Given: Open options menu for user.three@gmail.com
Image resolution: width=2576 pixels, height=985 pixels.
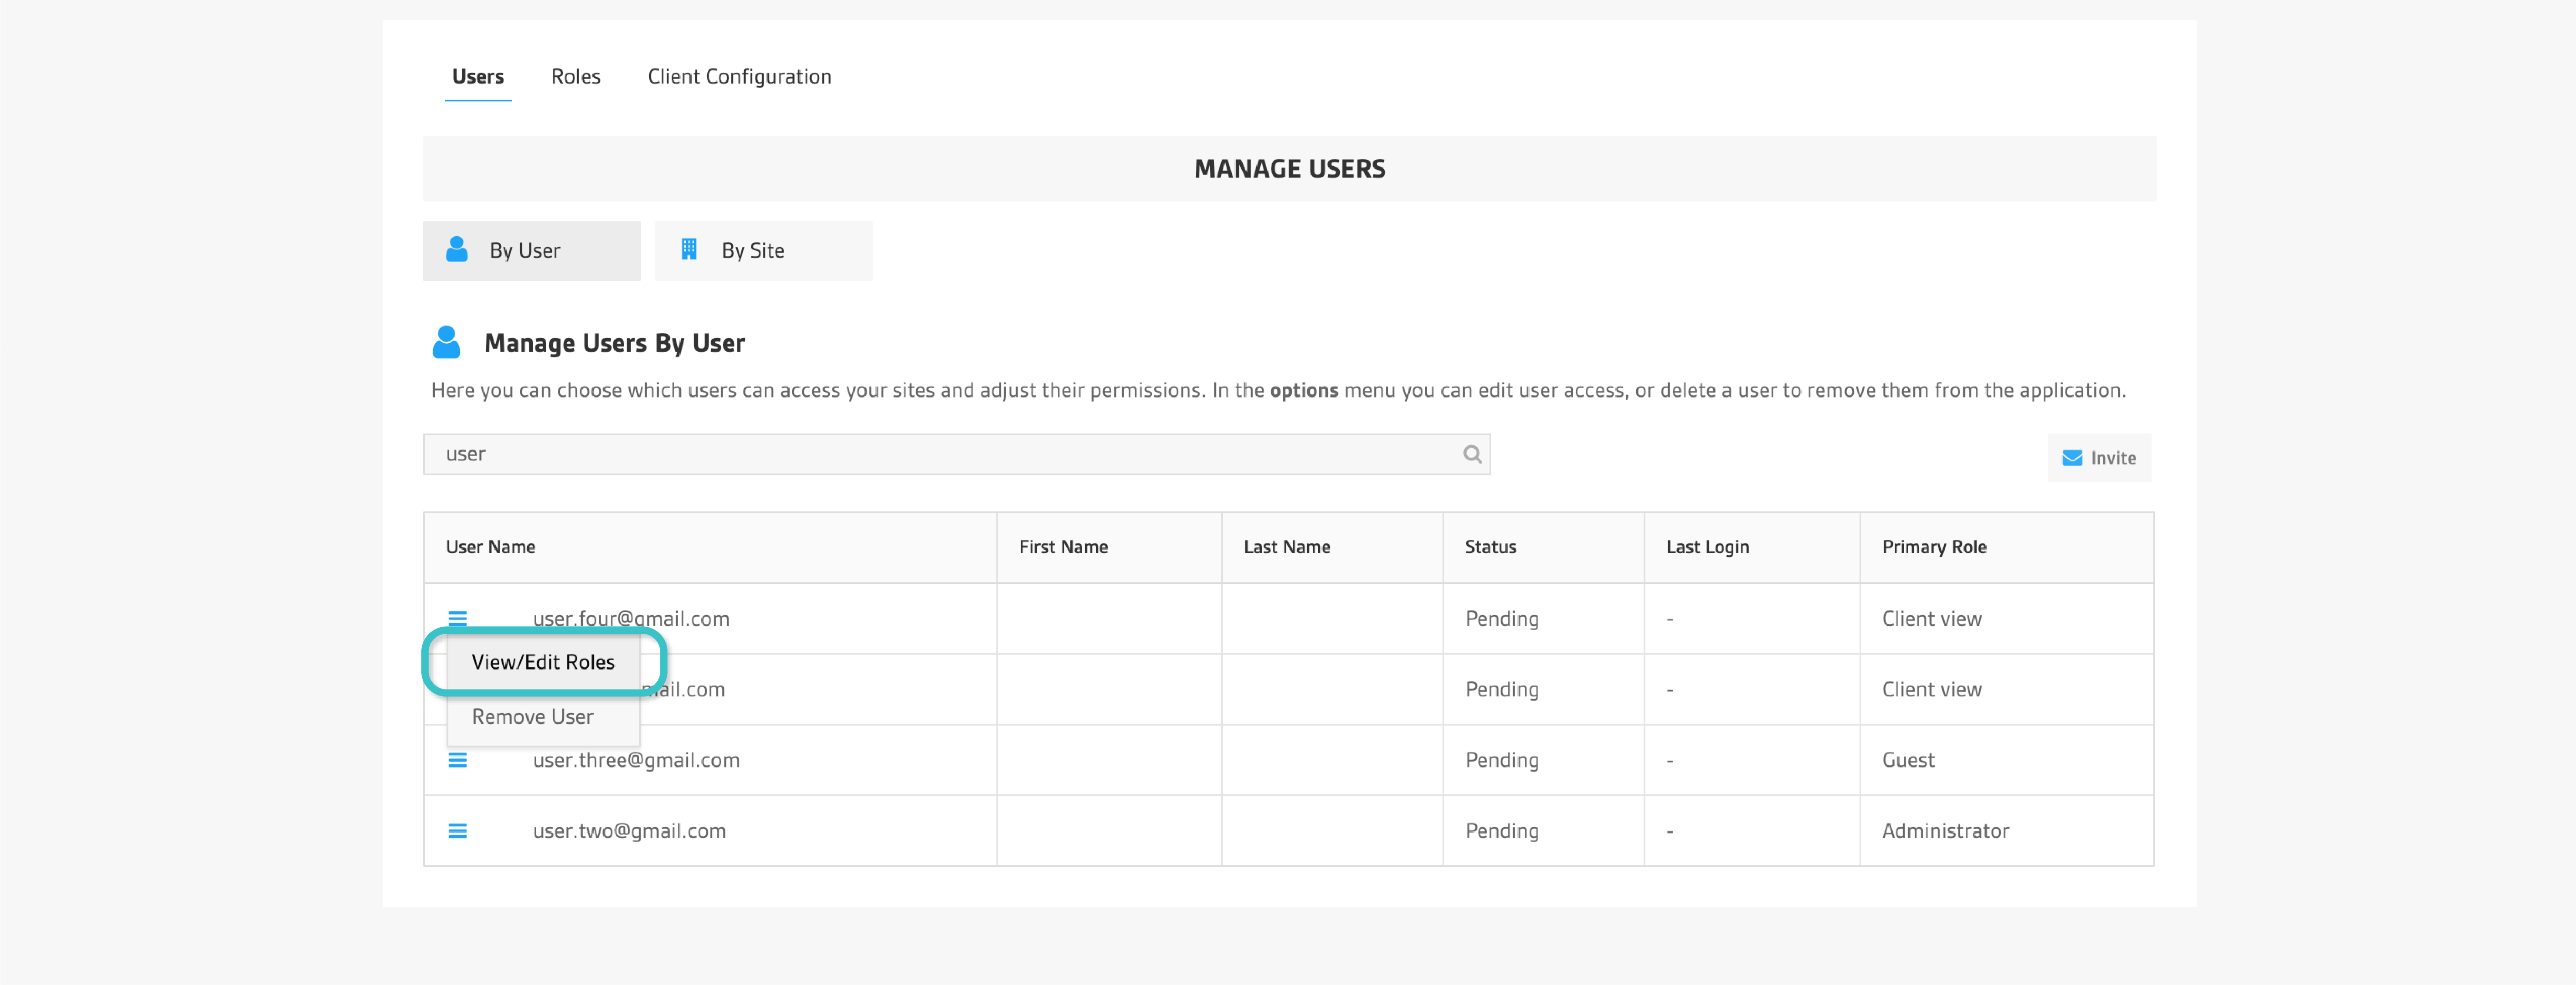Looking at the screenshot, I should pos(457,760).
